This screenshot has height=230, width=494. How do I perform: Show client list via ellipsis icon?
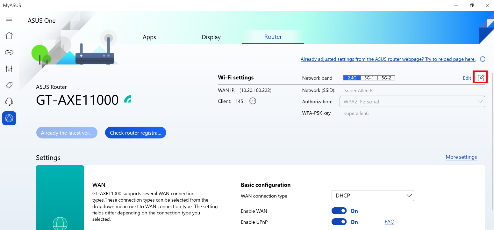tap(253, 101)
